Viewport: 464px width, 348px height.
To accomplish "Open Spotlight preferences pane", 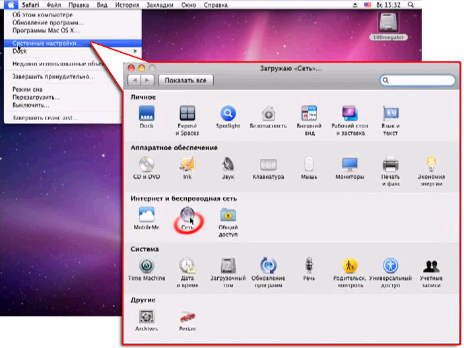I will 228,113.
